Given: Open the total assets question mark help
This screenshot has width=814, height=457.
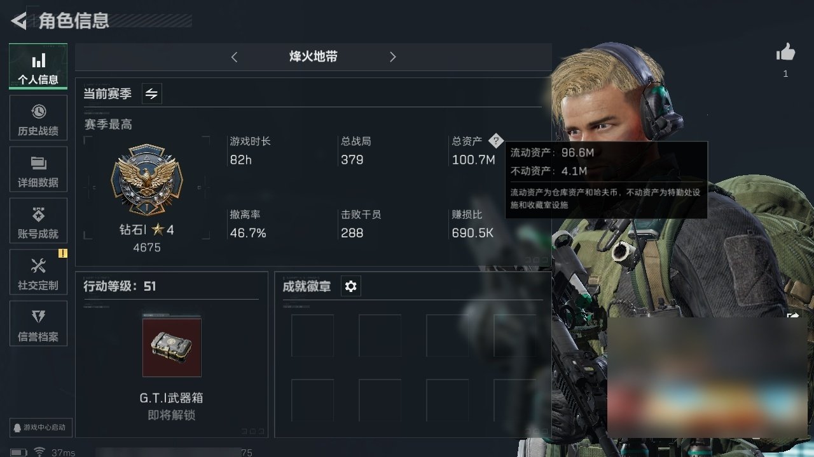Looking at the screenshot, I should [496, 141].
